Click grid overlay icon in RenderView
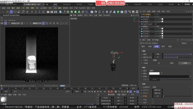 [x=47, y=23]
